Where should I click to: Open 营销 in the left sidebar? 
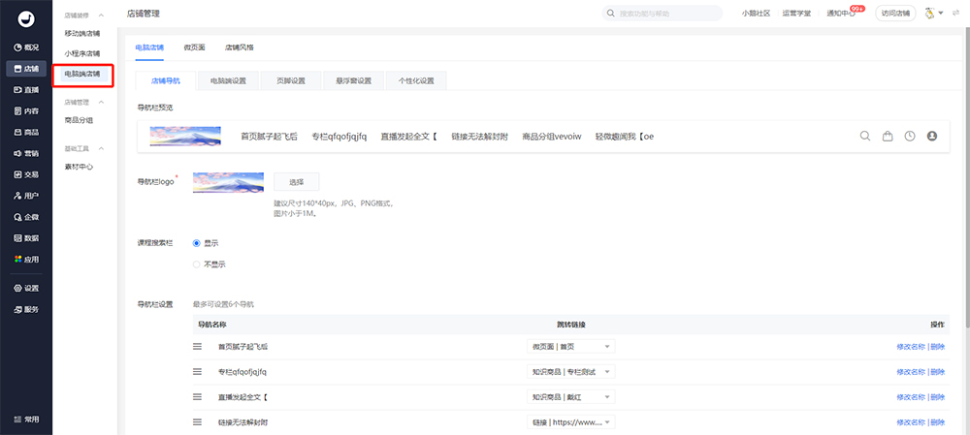tap(26, 153)
